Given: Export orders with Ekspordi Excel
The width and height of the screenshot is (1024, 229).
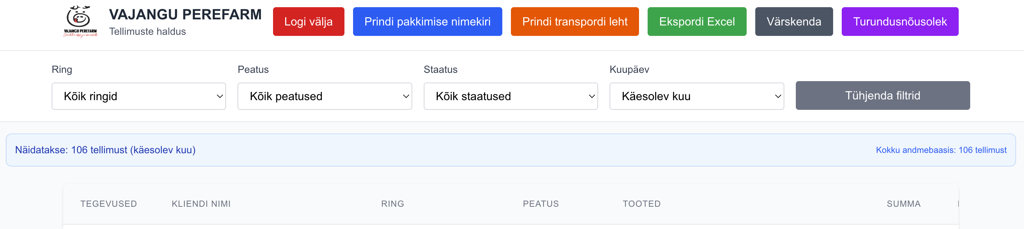Looking at the screenshot, I should tap(697, 22).
